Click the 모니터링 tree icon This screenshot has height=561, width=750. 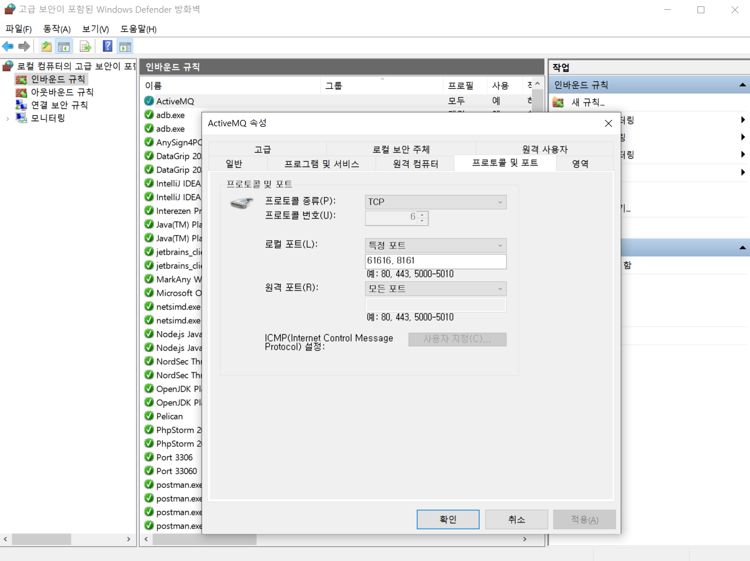21,118
